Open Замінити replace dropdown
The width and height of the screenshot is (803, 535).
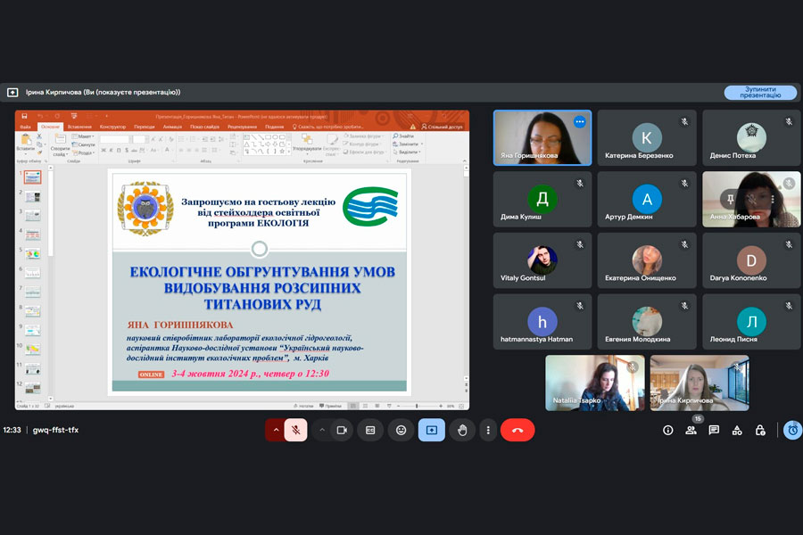pyautogui.click(x=408, y=144)
